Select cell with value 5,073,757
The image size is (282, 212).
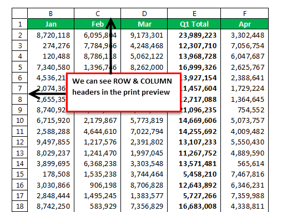click(244, 120)
